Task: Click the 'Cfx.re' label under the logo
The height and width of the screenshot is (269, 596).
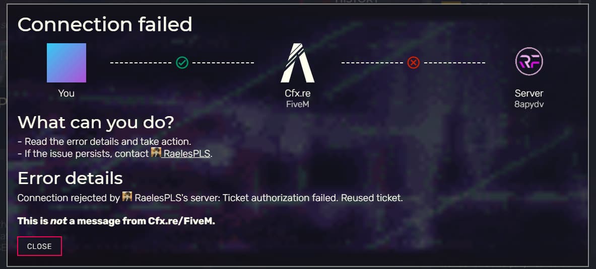Action: pyautogui.click(x=298, y=94)
